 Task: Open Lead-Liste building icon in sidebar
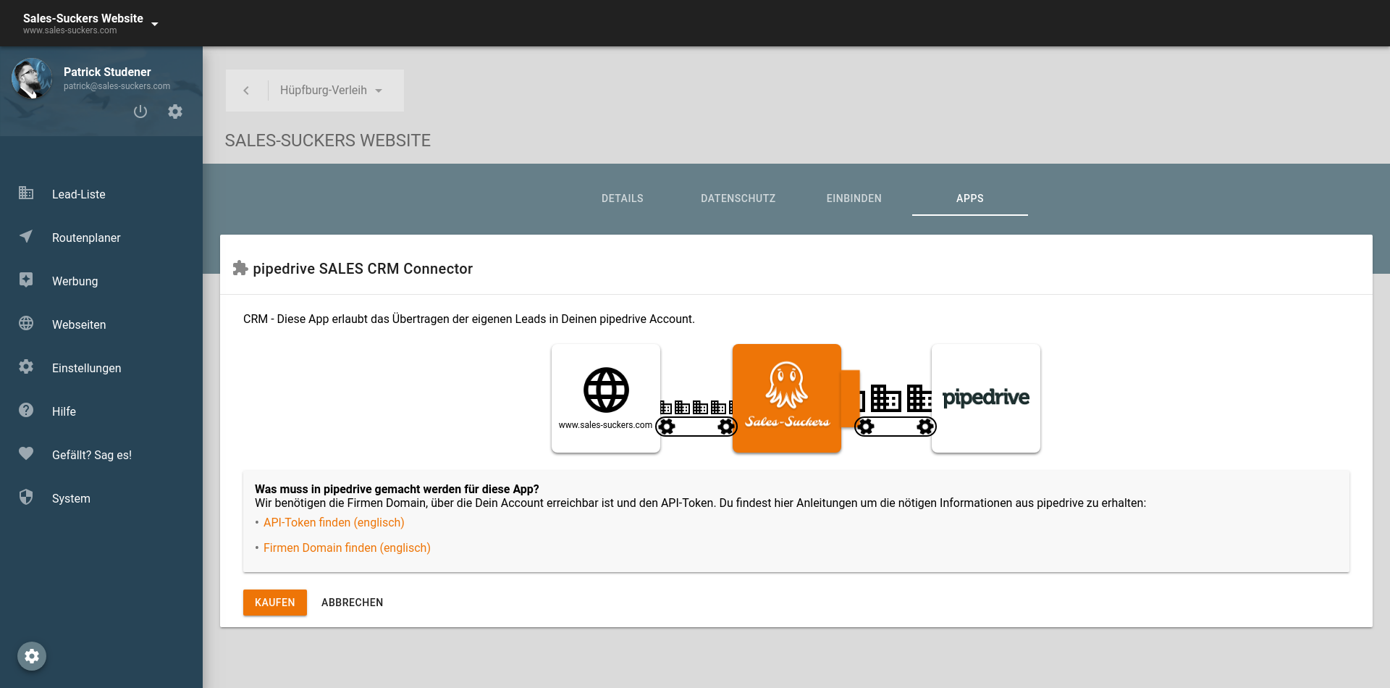[x=26, y=193]
